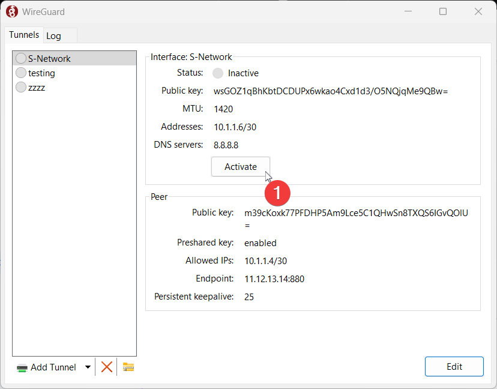
Task: Click the address 10.1.1.6/30
Action: (235, 127)
